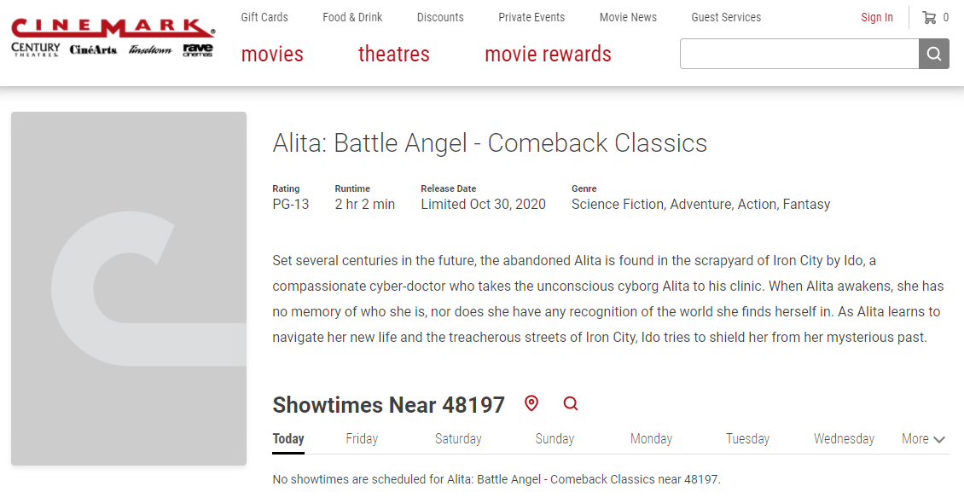Image resolution: width=964 pixels, height=498 pixels.
Task: Open the Gift Cards link
Action: click(264, 17)
